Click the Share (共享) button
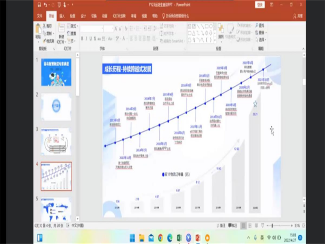This screenshot has height=244, width=325. [298, 16]
